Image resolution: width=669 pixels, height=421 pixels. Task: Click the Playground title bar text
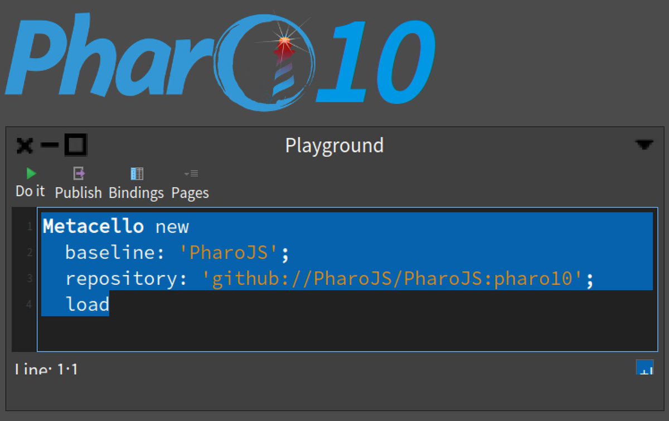334,146
